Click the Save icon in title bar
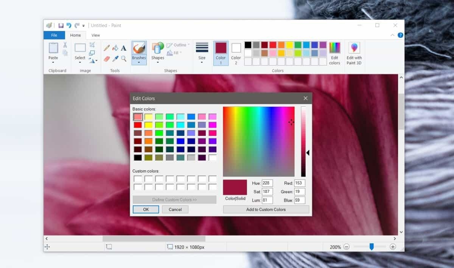 (x=61, y=25)
